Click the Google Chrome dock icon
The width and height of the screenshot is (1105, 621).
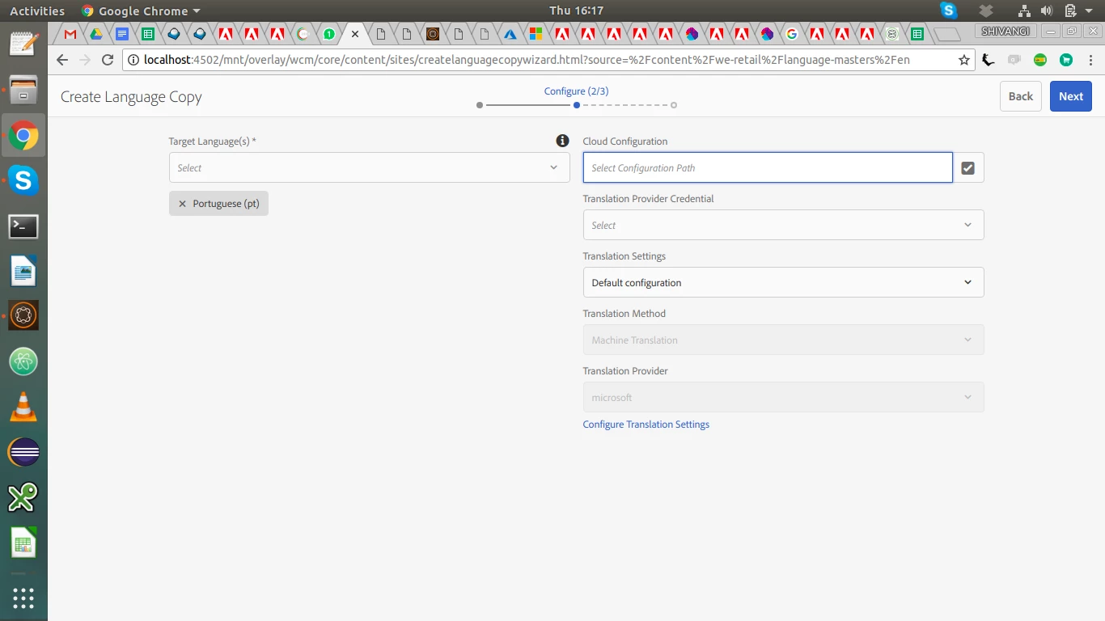point(23,136)
